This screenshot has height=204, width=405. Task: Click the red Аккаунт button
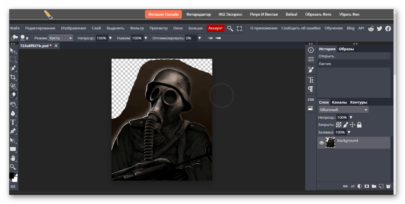tap(215, 28)
